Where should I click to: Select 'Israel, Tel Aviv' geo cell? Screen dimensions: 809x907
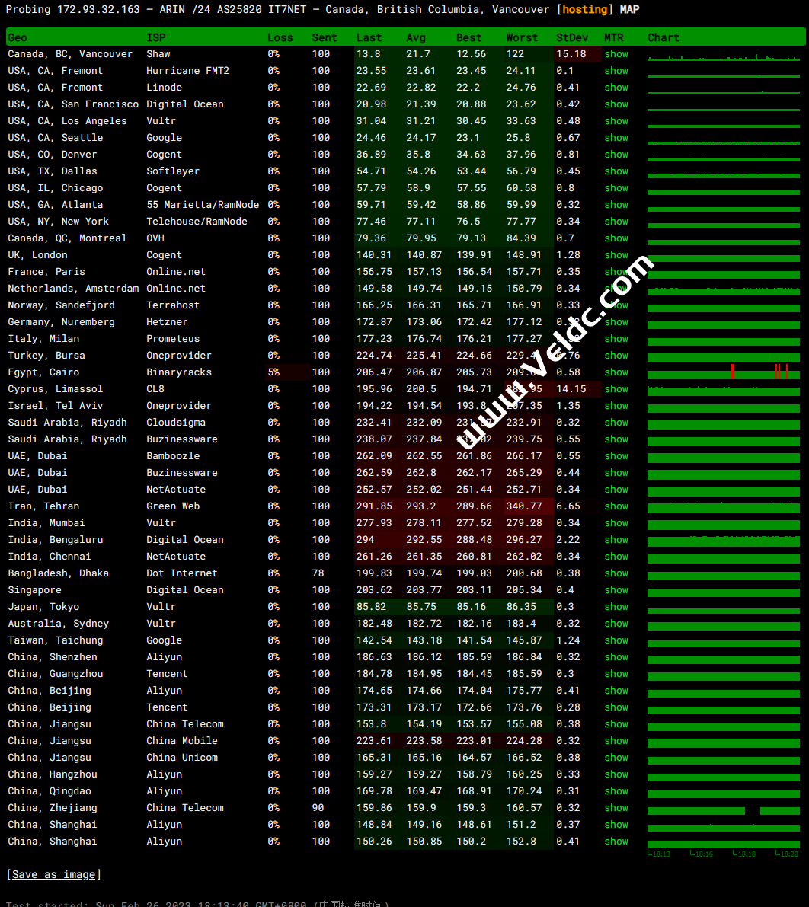55,406
